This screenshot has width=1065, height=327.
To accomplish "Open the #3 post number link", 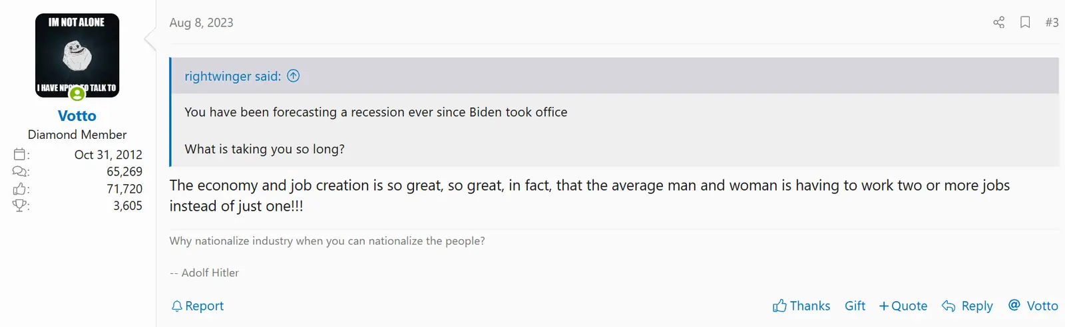I will (1052, 23).
